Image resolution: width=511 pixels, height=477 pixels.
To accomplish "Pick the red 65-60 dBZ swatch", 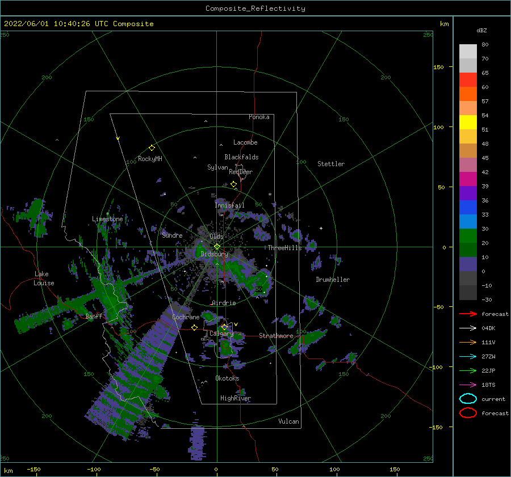I will 468,80.
